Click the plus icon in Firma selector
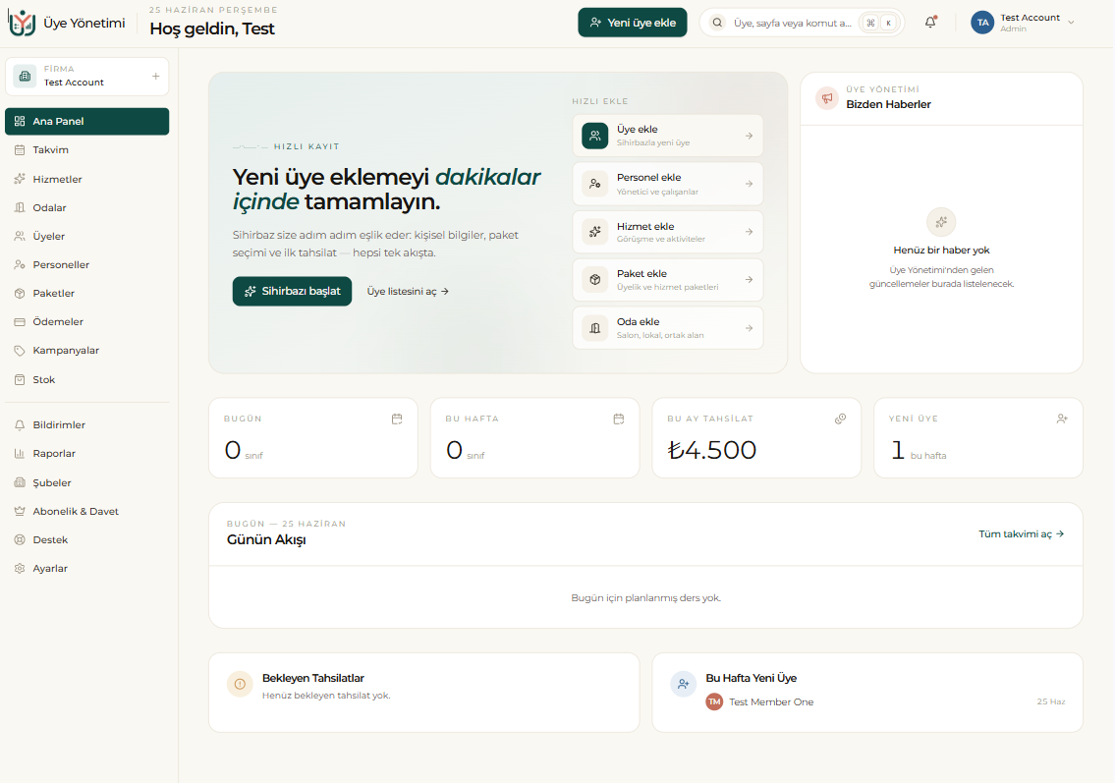 click(x=156, y=76)
